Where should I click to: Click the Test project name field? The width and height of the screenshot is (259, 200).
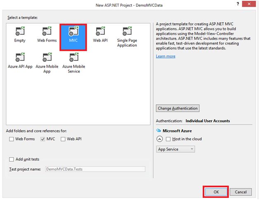tap(95, 169)
